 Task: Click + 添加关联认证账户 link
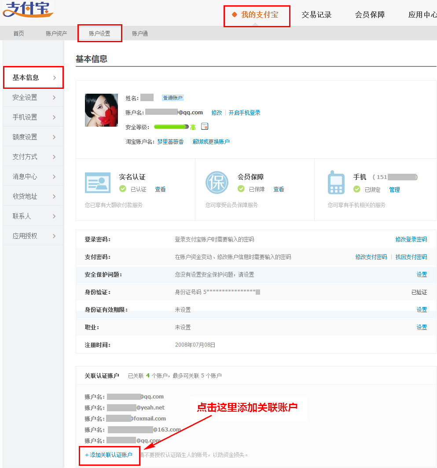pyautogui.click(x=109, y=455)
